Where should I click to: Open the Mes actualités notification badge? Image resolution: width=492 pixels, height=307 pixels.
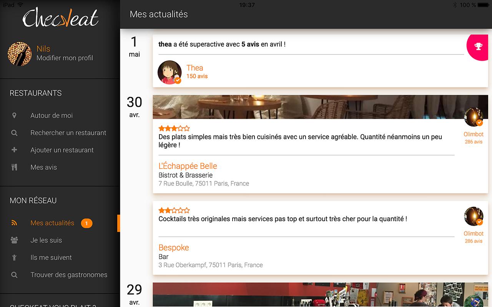86,223
